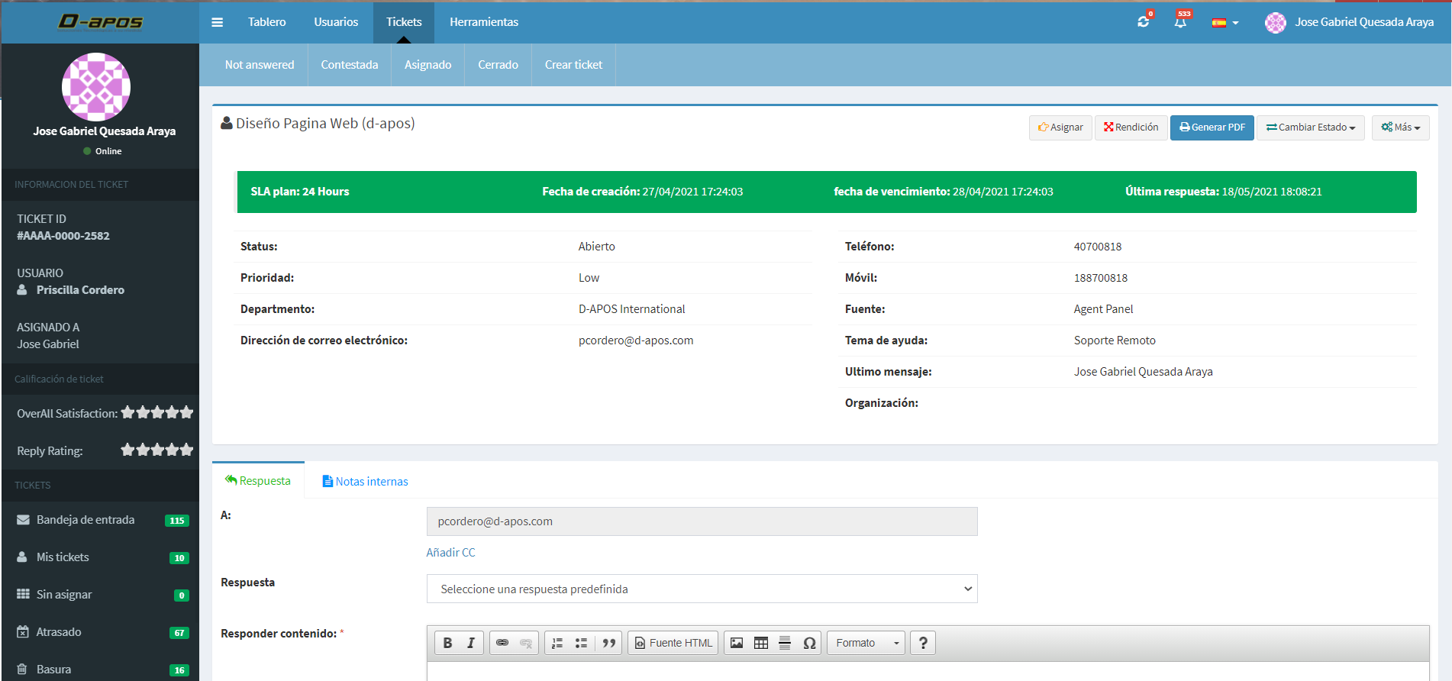The height and width of the screenshot is (681, 1452).
Task: Open the language flag dropdown
Action: pos(1225,22)
